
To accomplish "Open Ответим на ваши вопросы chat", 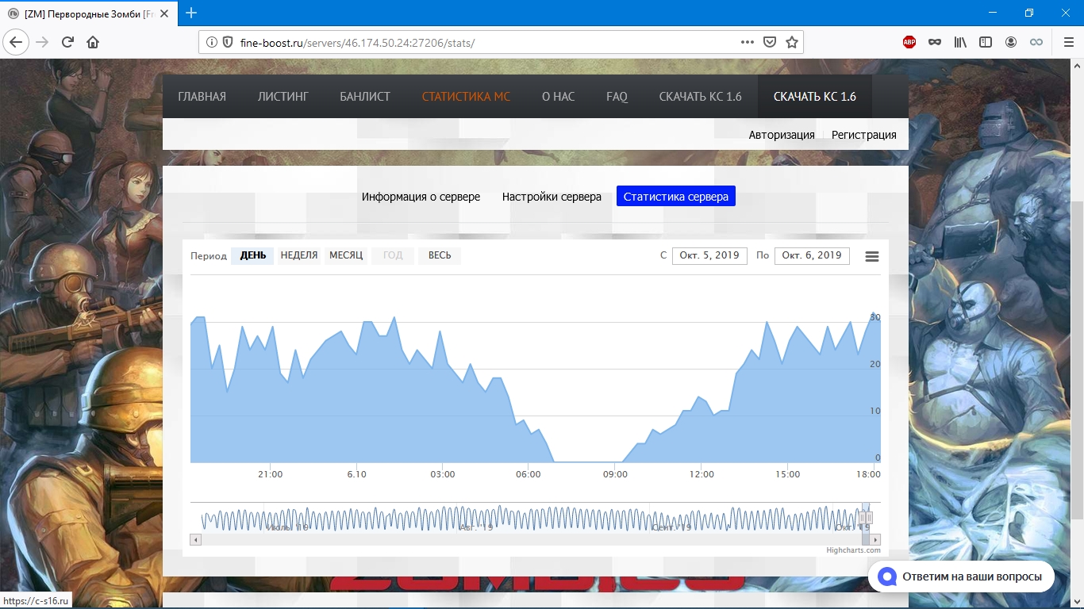I will tap(961, 576).
